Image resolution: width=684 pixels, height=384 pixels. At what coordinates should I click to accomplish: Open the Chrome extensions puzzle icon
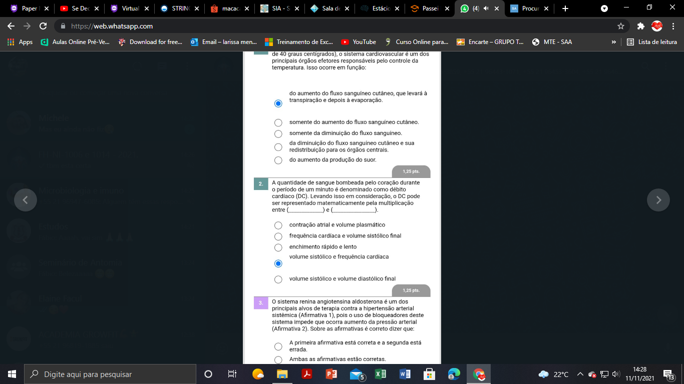tap(640, 26)
